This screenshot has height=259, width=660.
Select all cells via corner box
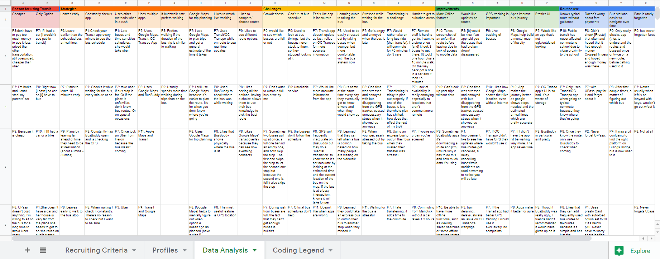coord(5,3)
